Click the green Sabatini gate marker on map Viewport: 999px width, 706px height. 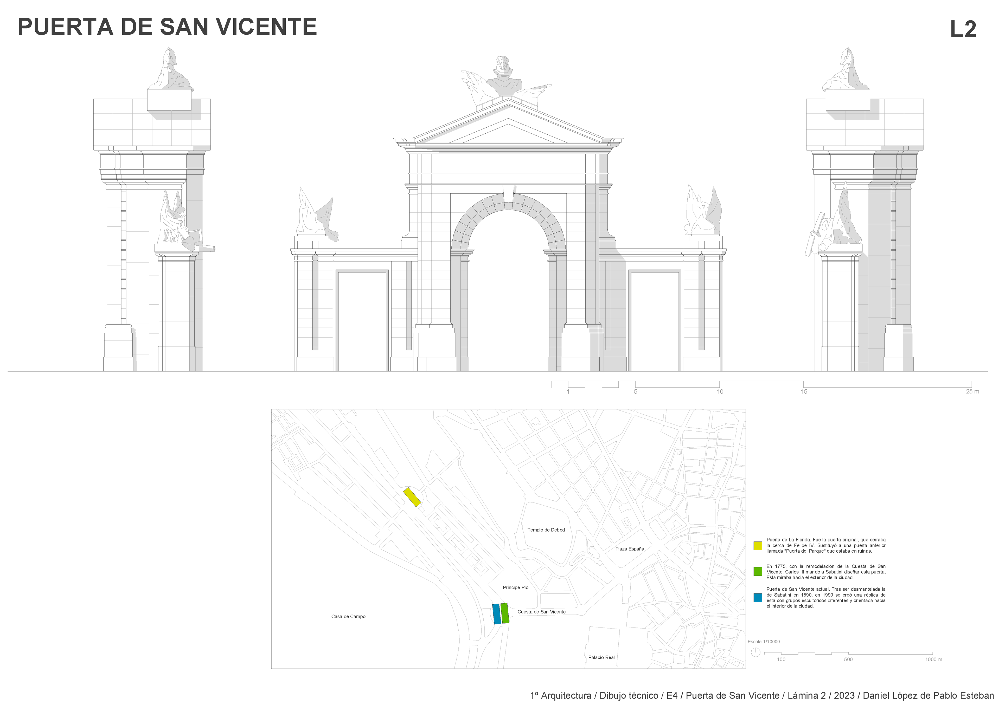505,613
